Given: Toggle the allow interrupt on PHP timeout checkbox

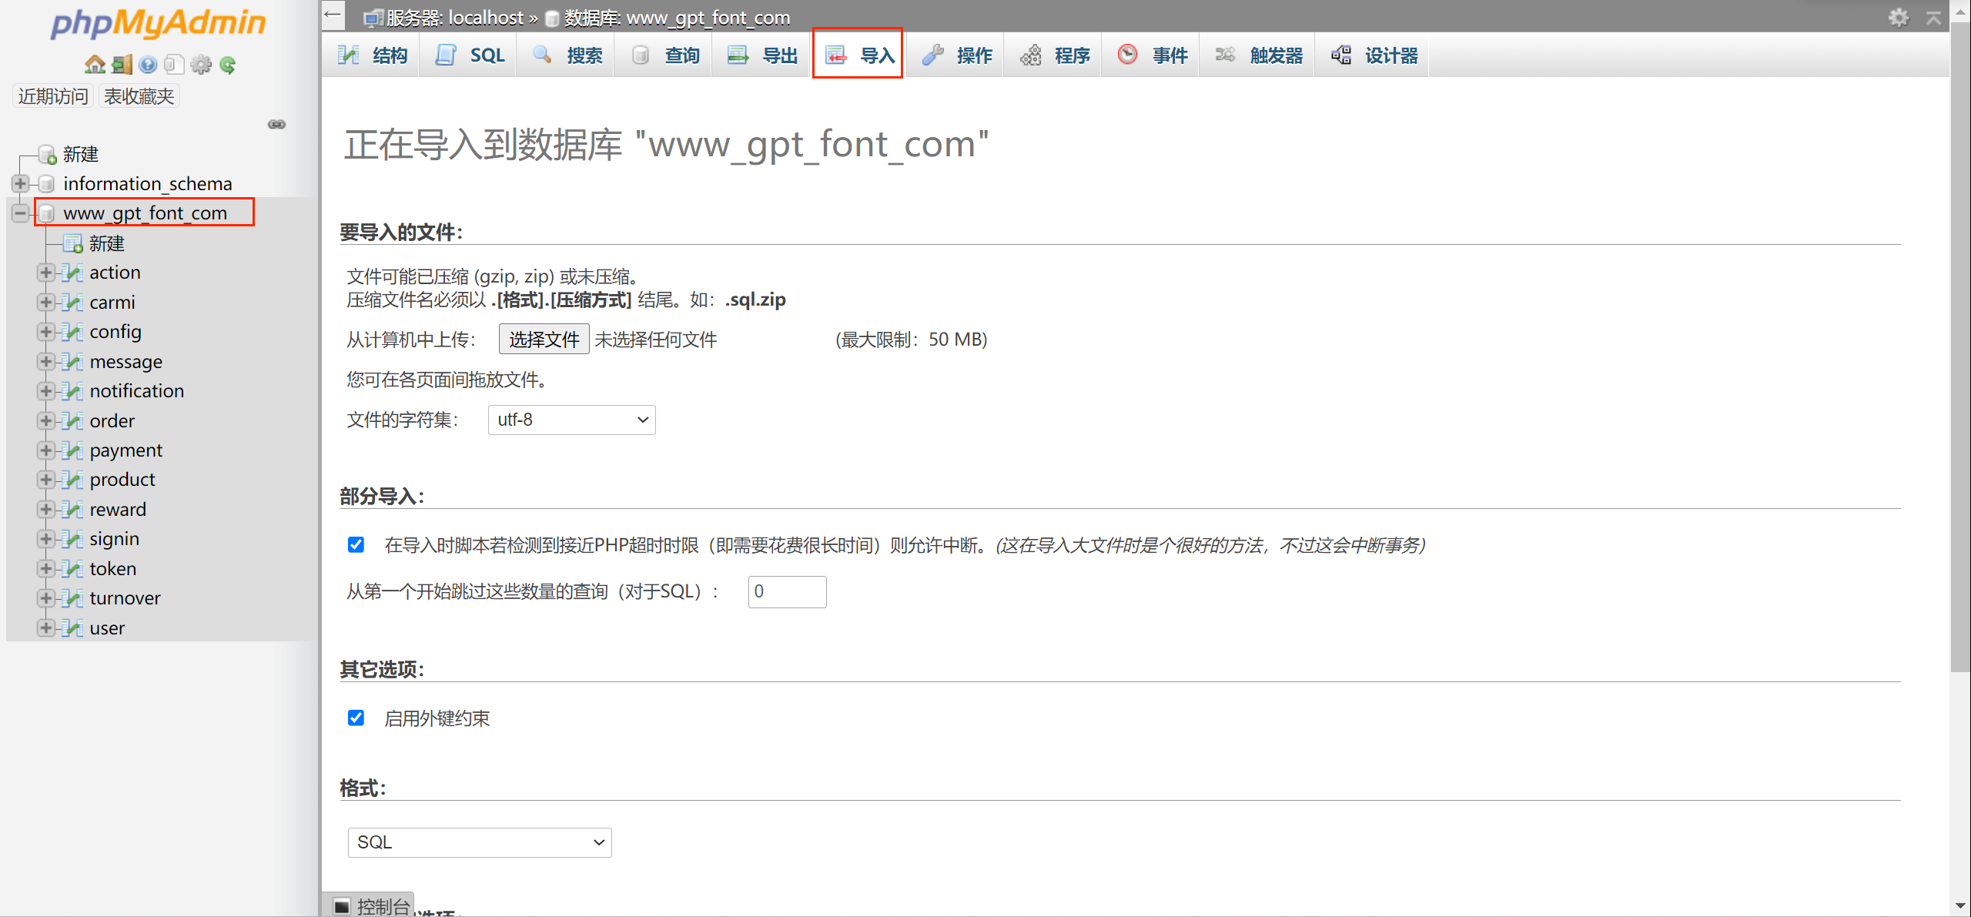Looking at the screenshot, I should click(356, 545).
